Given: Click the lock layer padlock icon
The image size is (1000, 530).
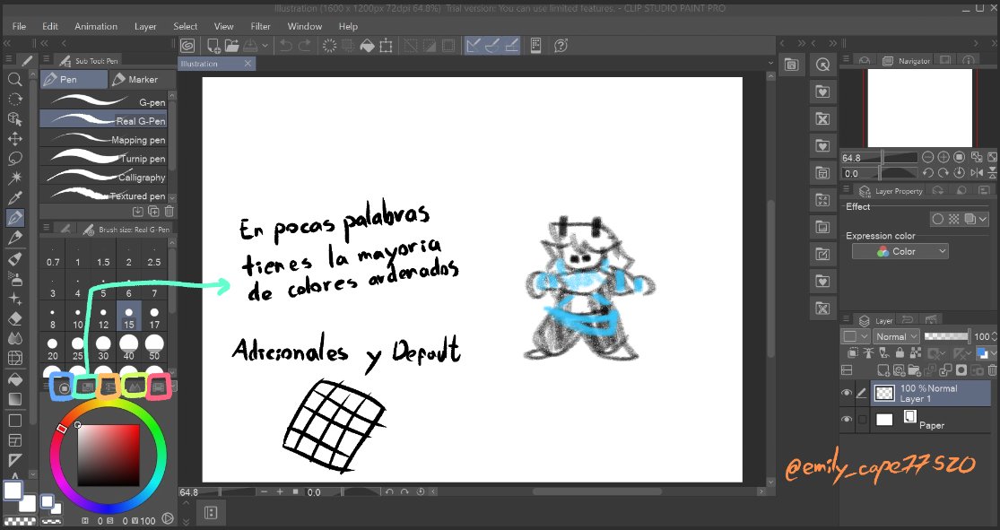Looking at the screenshot, I should pyautogui.click(x=900, y=352).
